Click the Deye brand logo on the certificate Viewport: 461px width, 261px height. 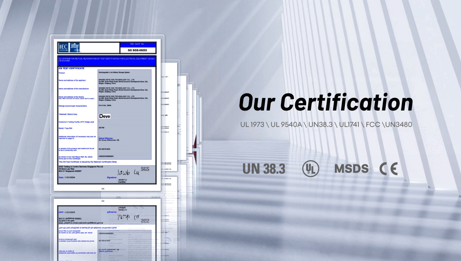[105, 116]
